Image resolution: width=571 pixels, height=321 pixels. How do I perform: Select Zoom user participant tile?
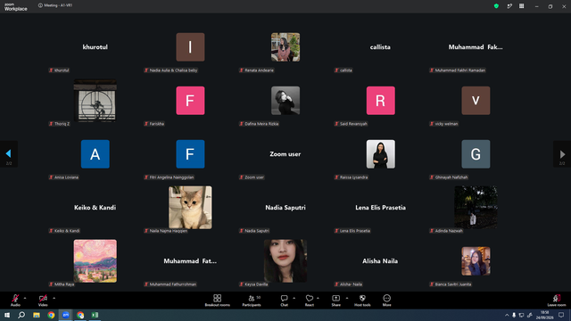[285, 154]
